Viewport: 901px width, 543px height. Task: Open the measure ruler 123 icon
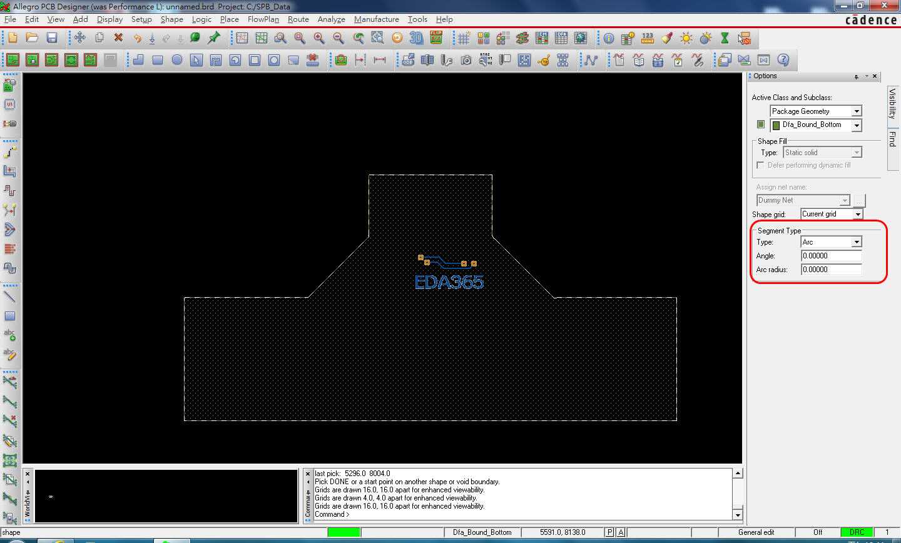pos(648,38)
